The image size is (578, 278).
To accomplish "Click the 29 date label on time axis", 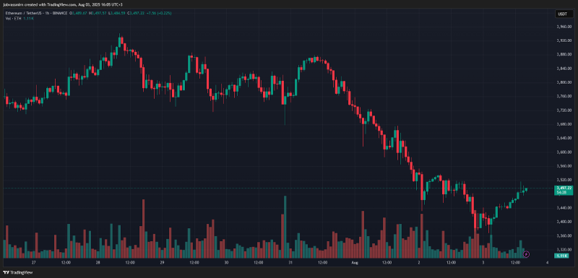I will (x=162, y=263).
